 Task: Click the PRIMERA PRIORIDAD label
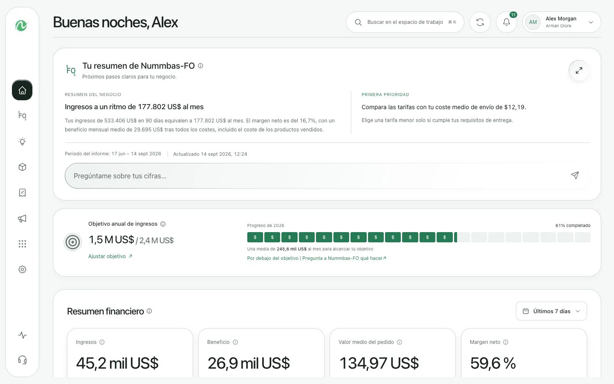click(x=385, y=95)
